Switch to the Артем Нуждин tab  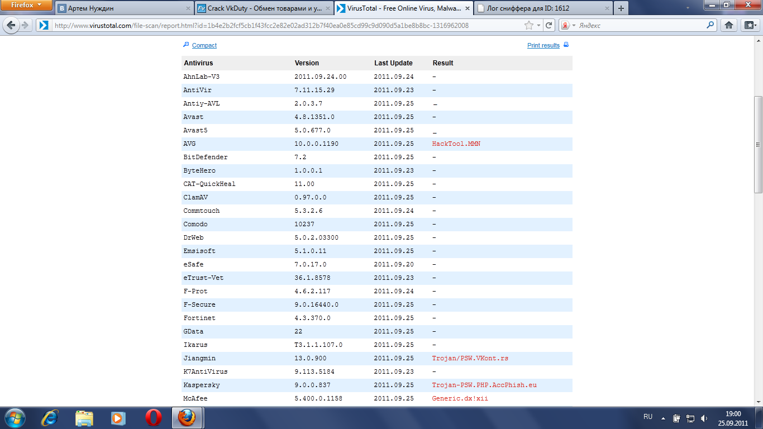[x=124, y=8]
